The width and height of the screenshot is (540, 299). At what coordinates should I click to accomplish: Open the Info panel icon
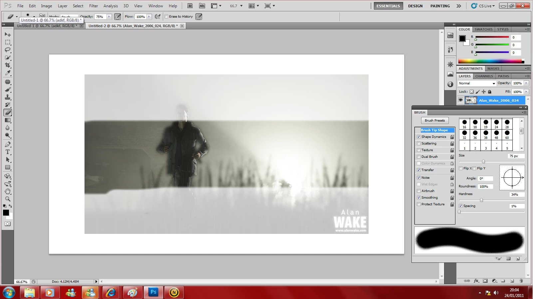click(x=450, y=84)
